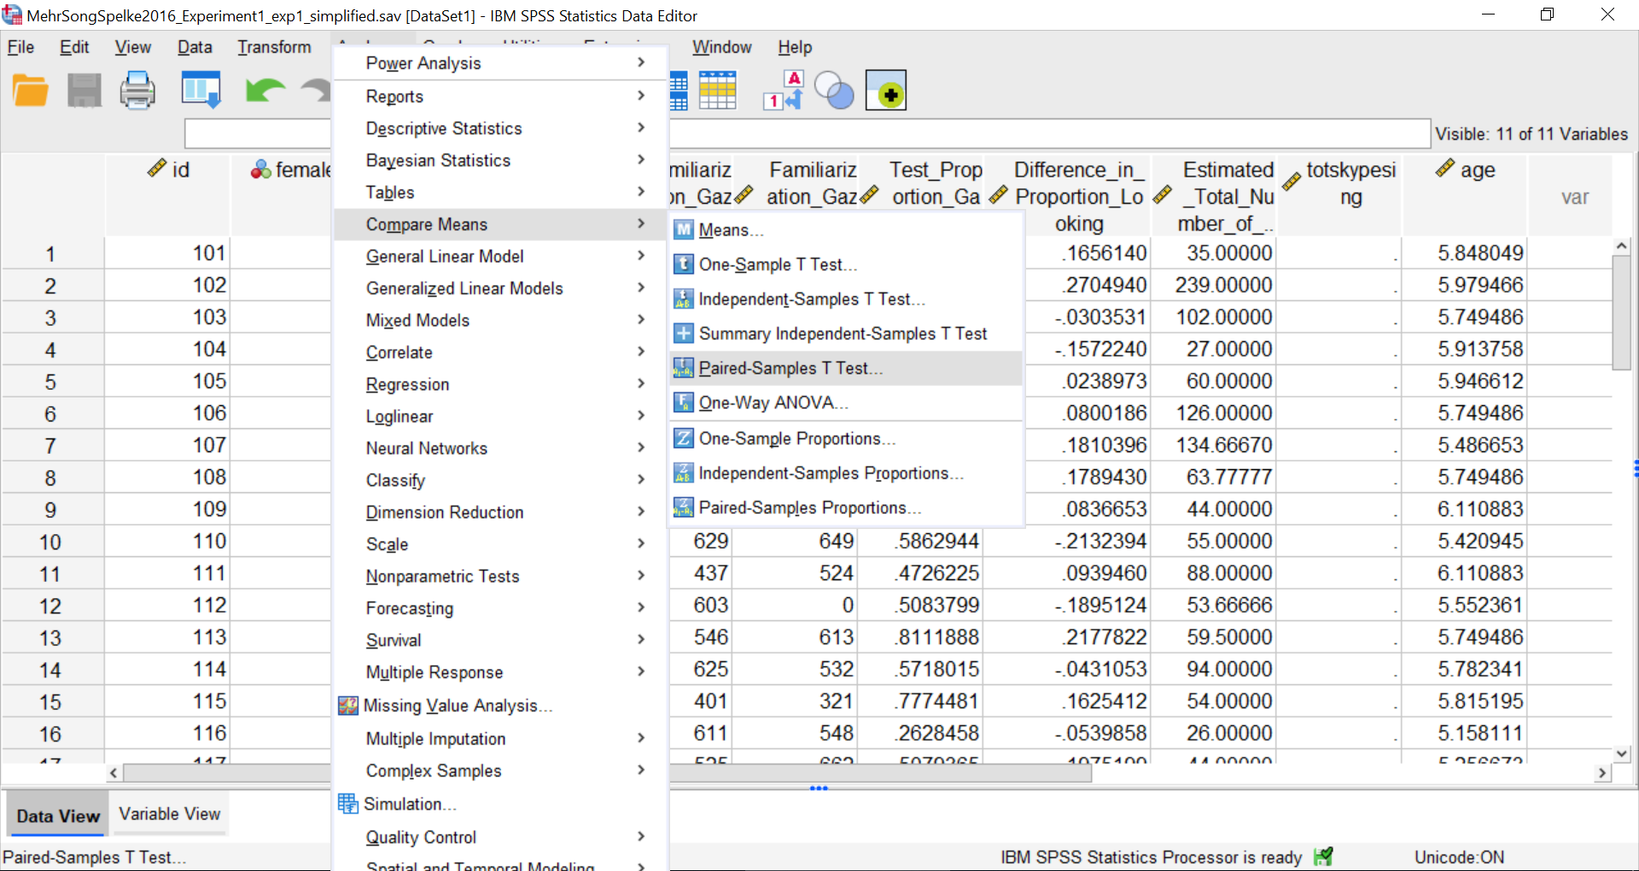Select row header 10
This screenshot has height=871, width=1639.
point(50,542)
